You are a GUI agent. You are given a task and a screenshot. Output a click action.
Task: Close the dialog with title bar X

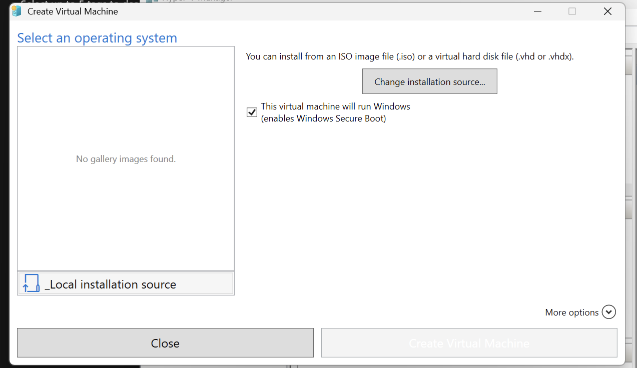pyautogui.click(x=607, y=11)
